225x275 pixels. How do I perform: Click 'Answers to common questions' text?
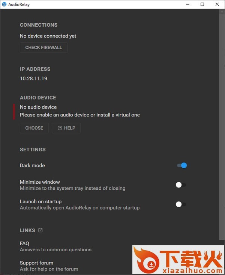(55, 249)
